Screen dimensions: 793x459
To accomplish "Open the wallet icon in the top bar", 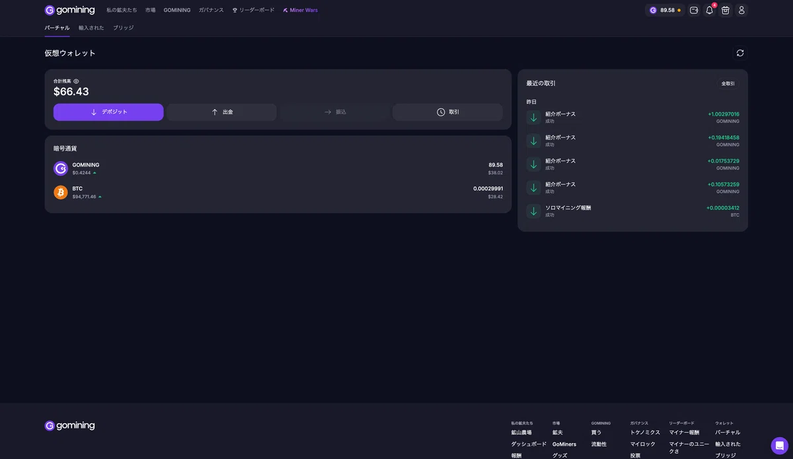I will [x=694, y=10].
